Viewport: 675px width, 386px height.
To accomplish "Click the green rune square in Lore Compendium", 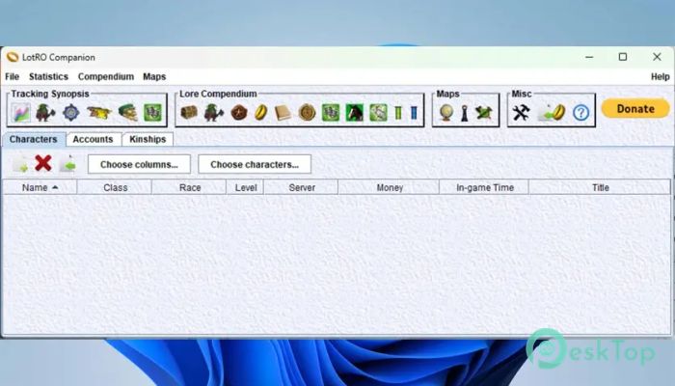I will pos(331,113).
